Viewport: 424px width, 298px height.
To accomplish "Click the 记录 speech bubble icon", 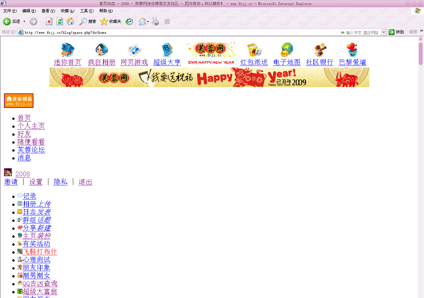I will point(20,196).
